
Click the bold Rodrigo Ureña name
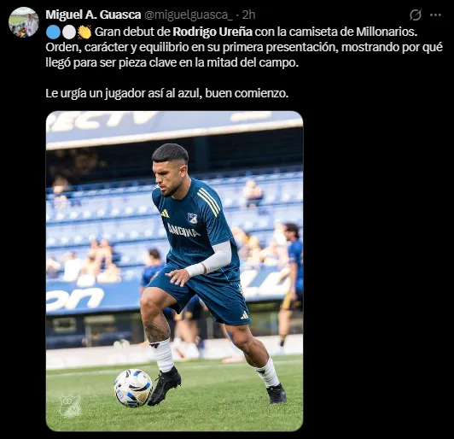tap(212, 32)
